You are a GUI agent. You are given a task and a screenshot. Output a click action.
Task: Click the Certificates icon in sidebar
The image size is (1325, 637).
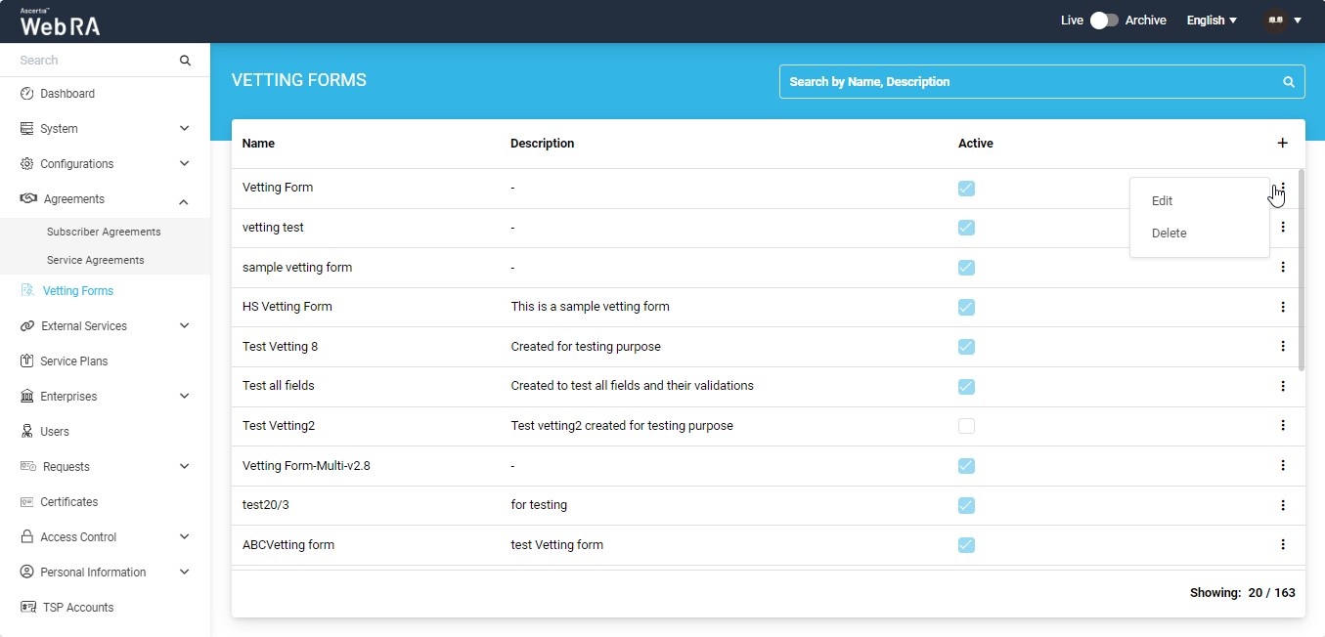(27, 502)
